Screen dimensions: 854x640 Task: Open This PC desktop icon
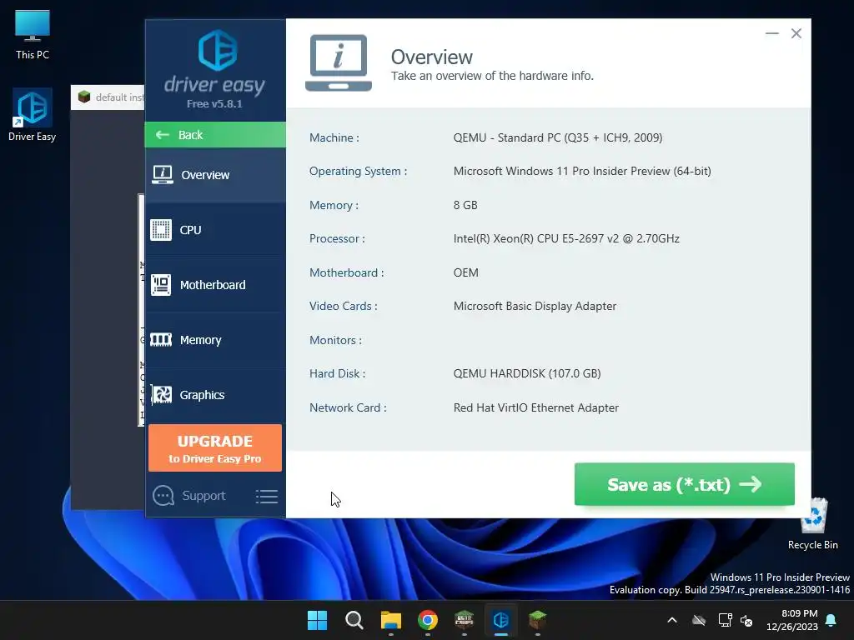33,35
